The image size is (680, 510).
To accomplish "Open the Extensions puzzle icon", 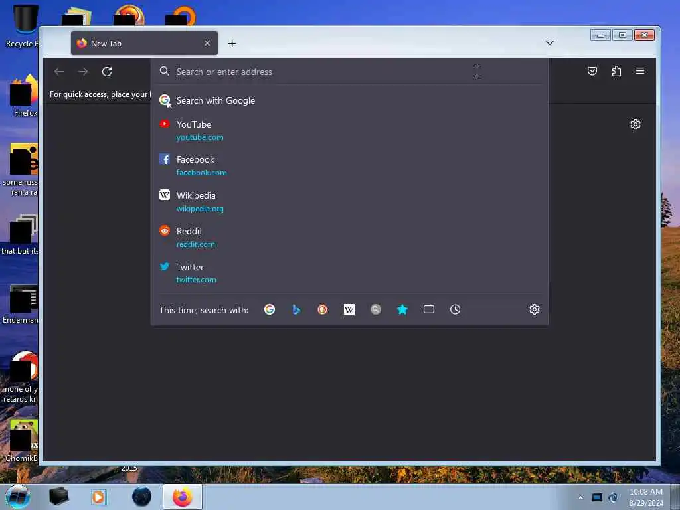I will coord(616,71).
